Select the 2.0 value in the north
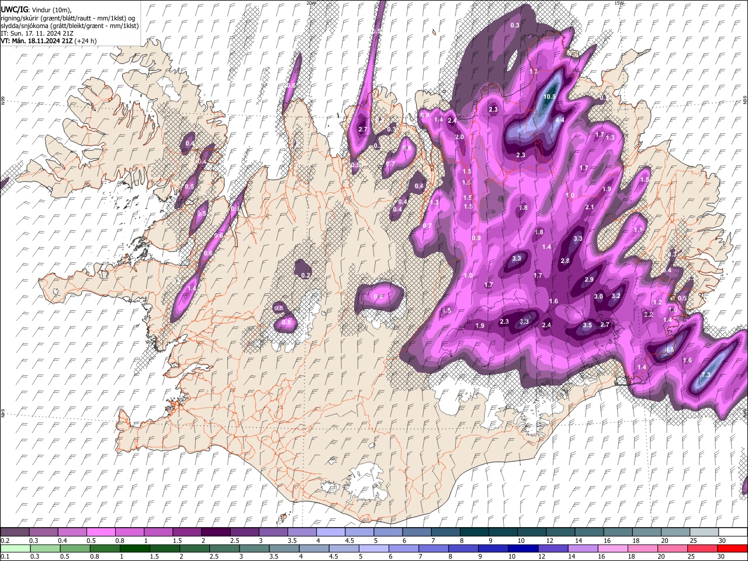The width and height of the screenshot is (748, 561). (x=459, y=137)
